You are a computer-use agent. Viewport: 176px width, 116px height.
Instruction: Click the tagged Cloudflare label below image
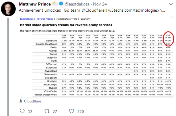click(33, 101)
